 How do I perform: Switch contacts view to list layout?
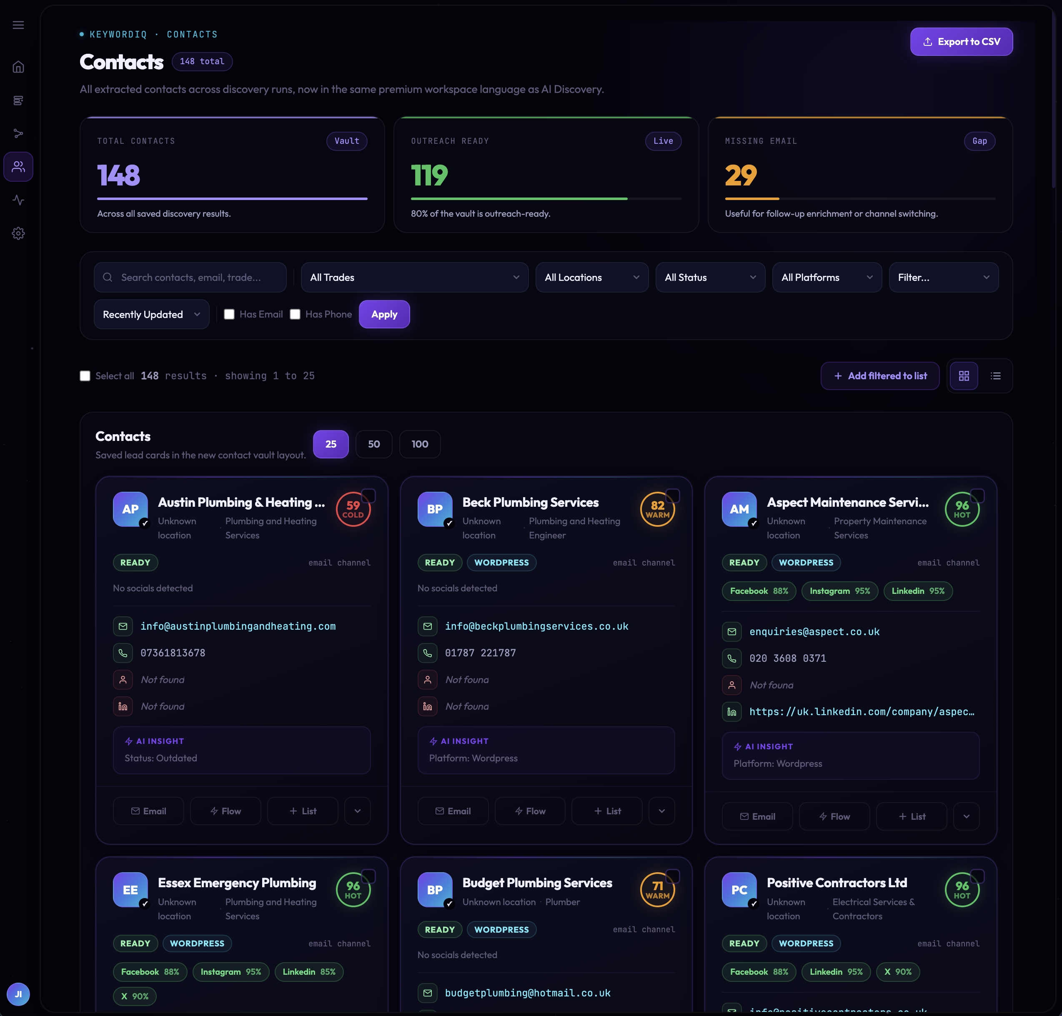pyautogui.click(x=996, y=375)
